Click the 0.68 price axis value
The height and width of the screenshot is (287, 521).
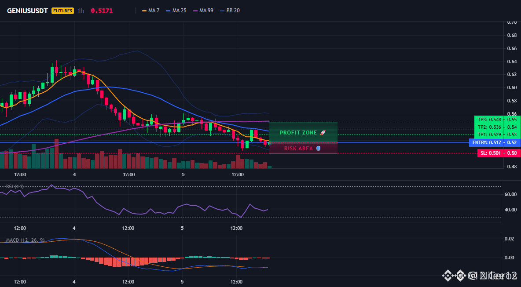(x=512, y=35)
